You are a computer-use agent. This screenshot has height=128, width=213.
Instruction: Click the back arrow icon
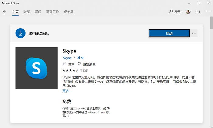[x=5, y=12]
